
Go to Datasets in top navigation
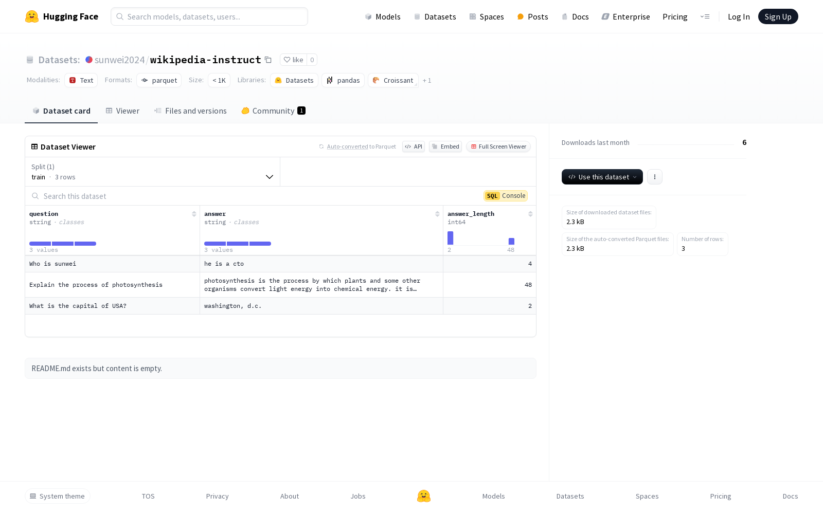(435, 16)
